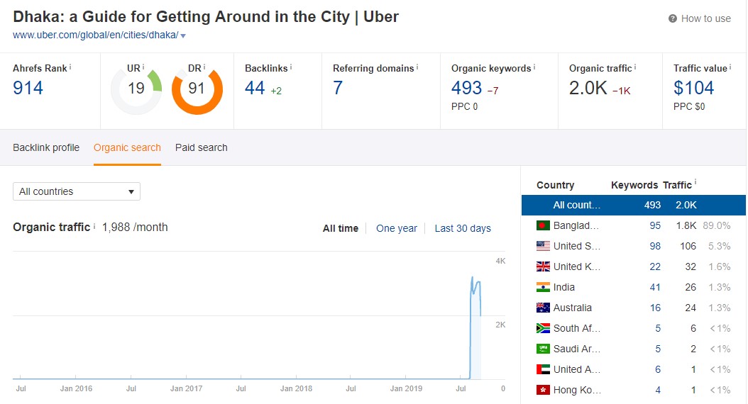Click United States traffic value 106
748x404 pixels.
(688, 247)
